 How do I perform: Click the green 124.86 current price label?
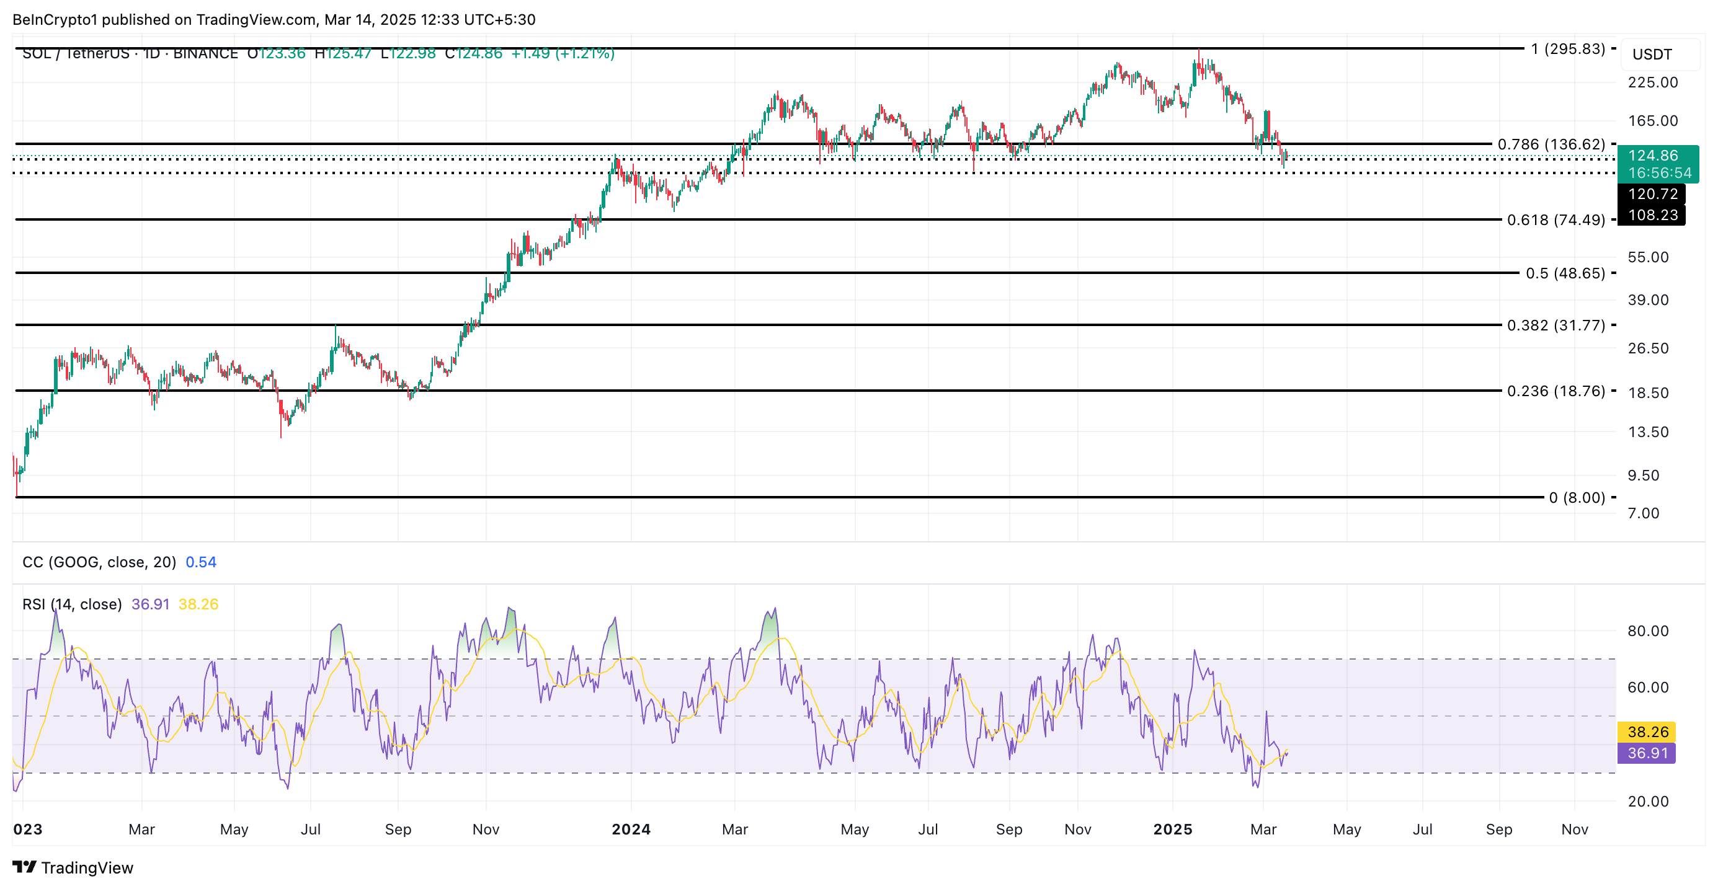pos(1653,156)
